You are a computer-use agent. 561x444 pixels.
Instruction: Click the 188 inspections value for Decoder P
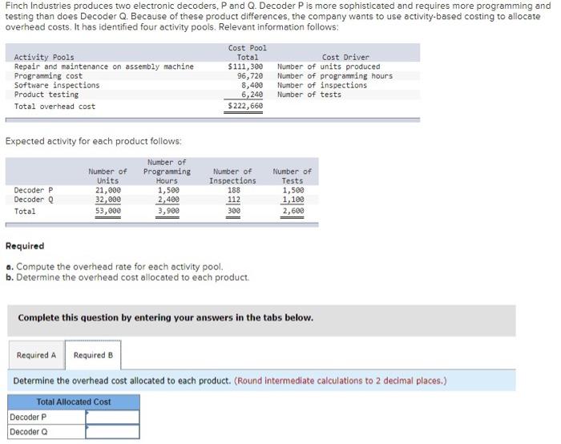click(234, 190)
